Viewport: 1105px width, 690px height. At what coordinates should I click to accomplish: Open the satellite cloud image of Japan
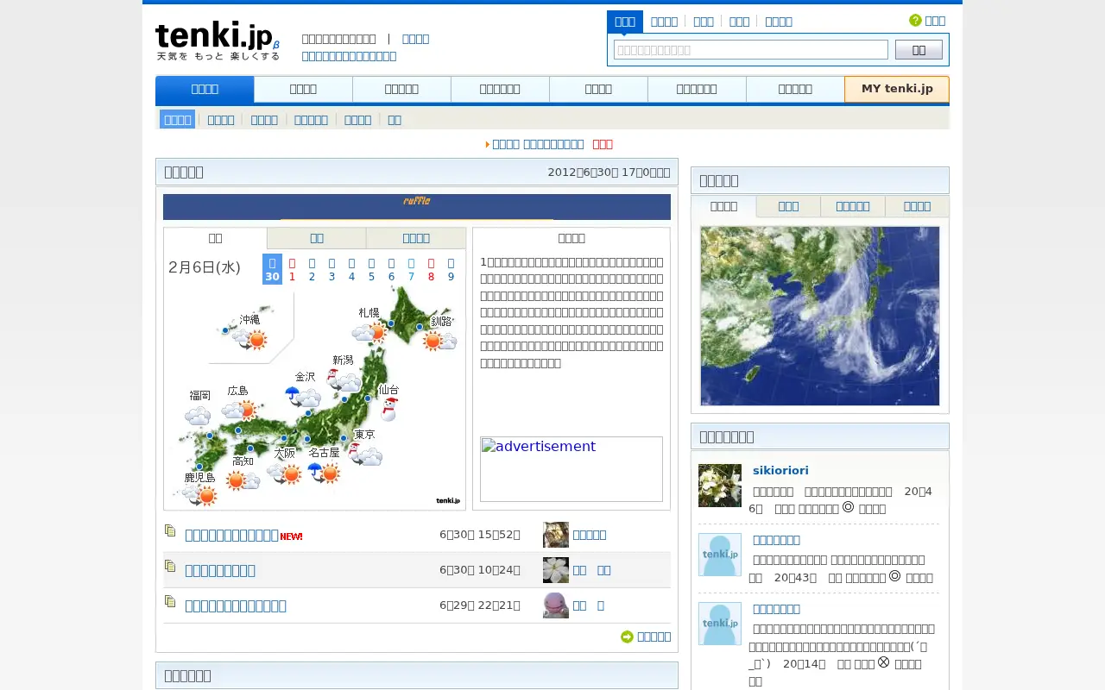click(x=820, y=316)
